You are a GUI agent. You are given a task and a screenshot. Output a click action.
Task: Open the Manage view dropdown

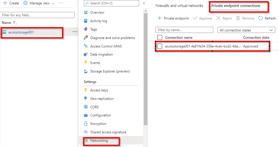39,3
